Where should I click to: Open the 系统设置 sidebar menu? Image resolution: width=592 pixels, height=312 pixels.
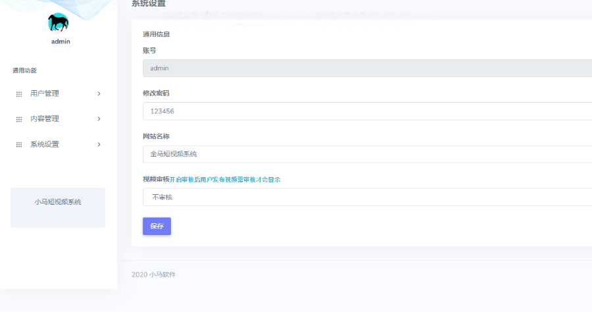[58, 144]
